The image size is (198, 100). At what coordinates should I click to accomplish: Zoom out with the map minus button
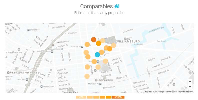point(190,86)
